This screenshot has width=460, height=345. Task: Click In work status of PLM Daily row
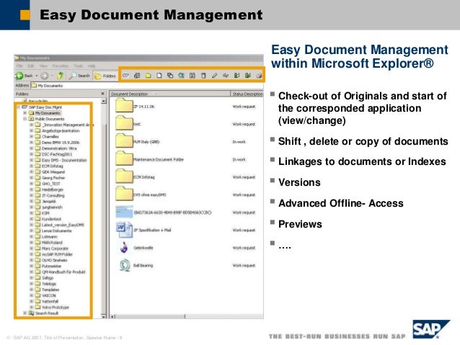coord(239,142)
